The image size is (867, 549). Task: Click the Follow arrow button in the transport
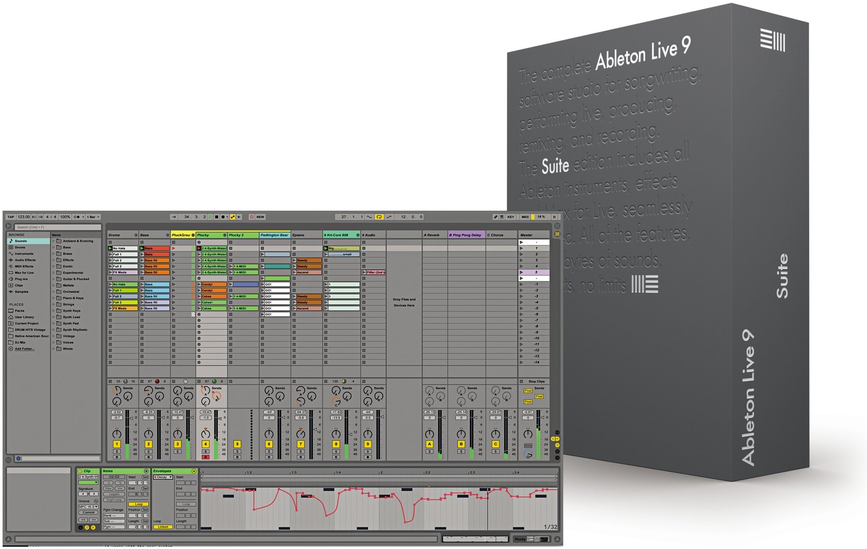[174, 217]
